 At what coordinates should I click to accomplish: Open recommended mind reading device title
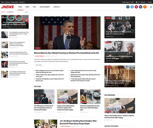point(119,117)
